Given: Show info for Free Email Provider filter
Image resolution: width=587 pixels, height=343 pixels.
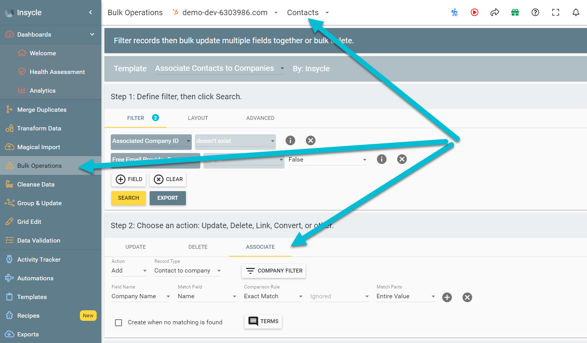Looking at the screenshot, I should pyautogui.click(x=382, y=159).
